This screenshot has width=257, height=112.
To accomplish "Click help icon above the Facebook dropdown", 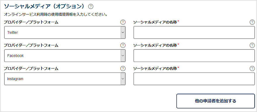I will pyautogui.click(x=123, y=45).
